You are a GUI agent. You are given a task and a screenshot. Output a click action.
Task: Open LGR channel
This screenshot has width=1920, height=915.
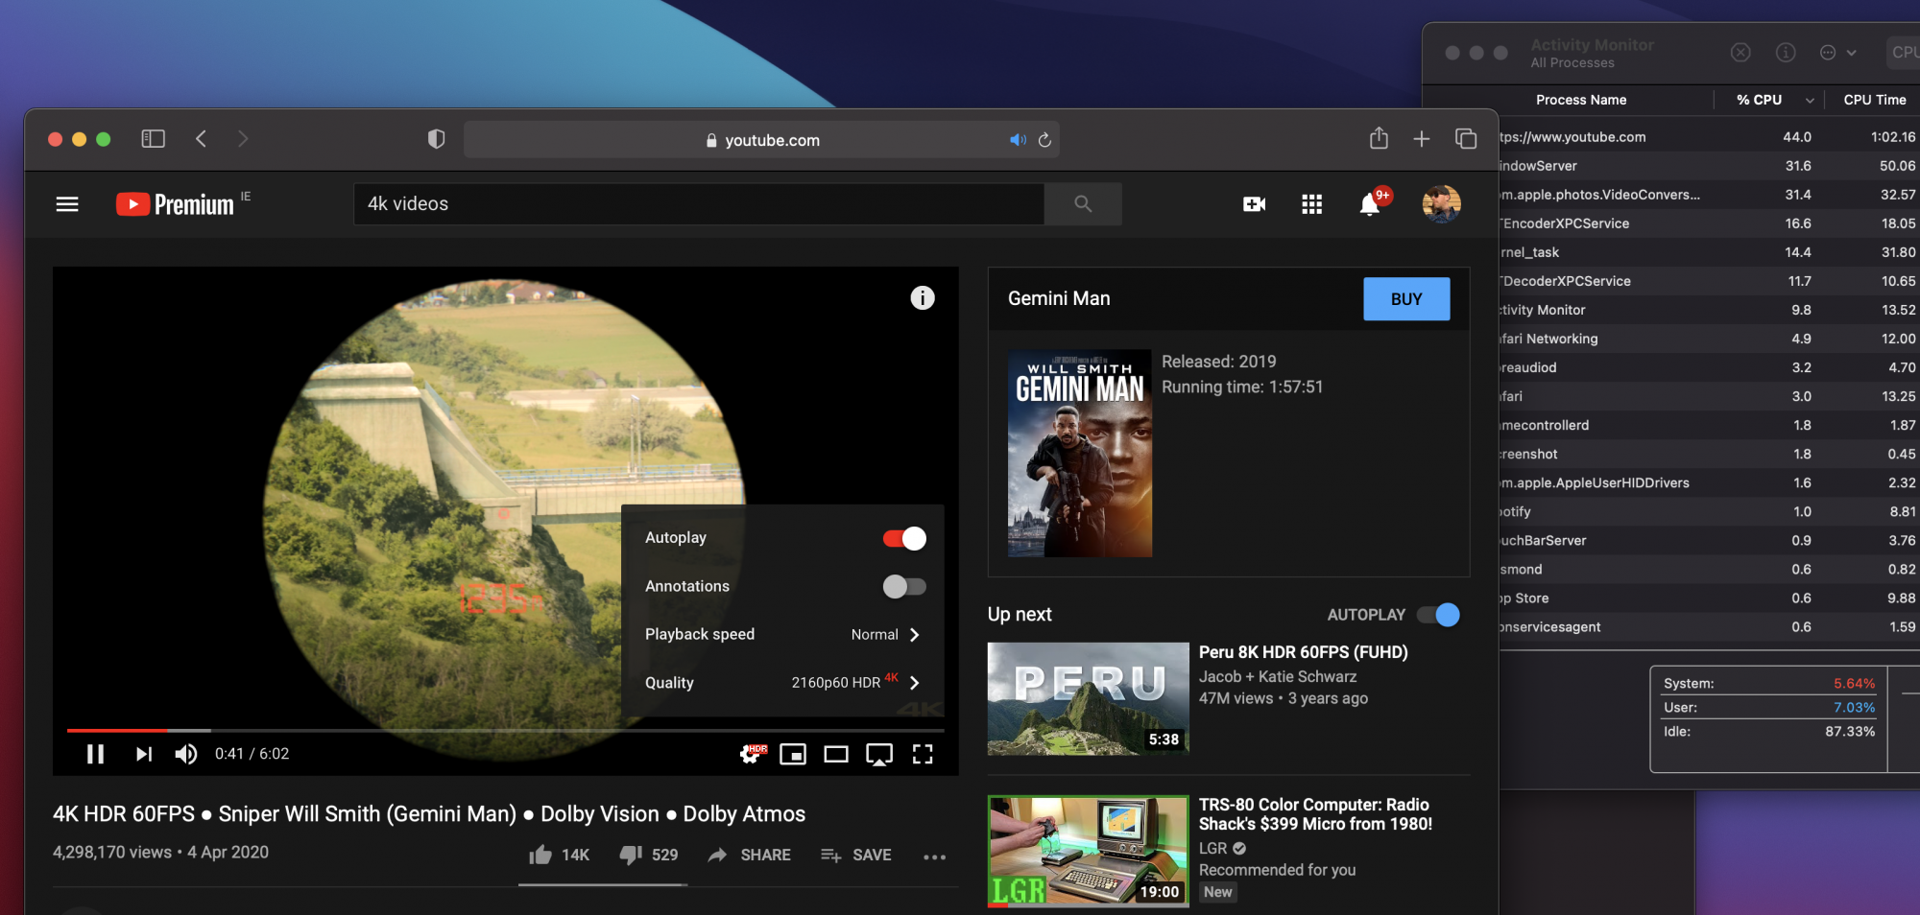click(x=1213, y=849)
